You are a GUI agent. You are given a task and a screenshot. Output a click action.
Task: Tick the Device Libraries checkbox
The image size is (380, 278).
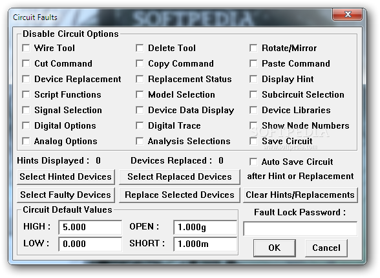click(253, 110)
